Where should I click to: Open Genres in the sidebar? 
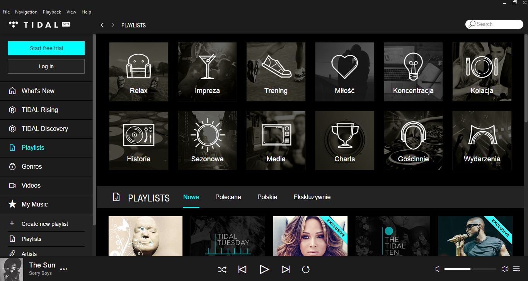[46, 167]
